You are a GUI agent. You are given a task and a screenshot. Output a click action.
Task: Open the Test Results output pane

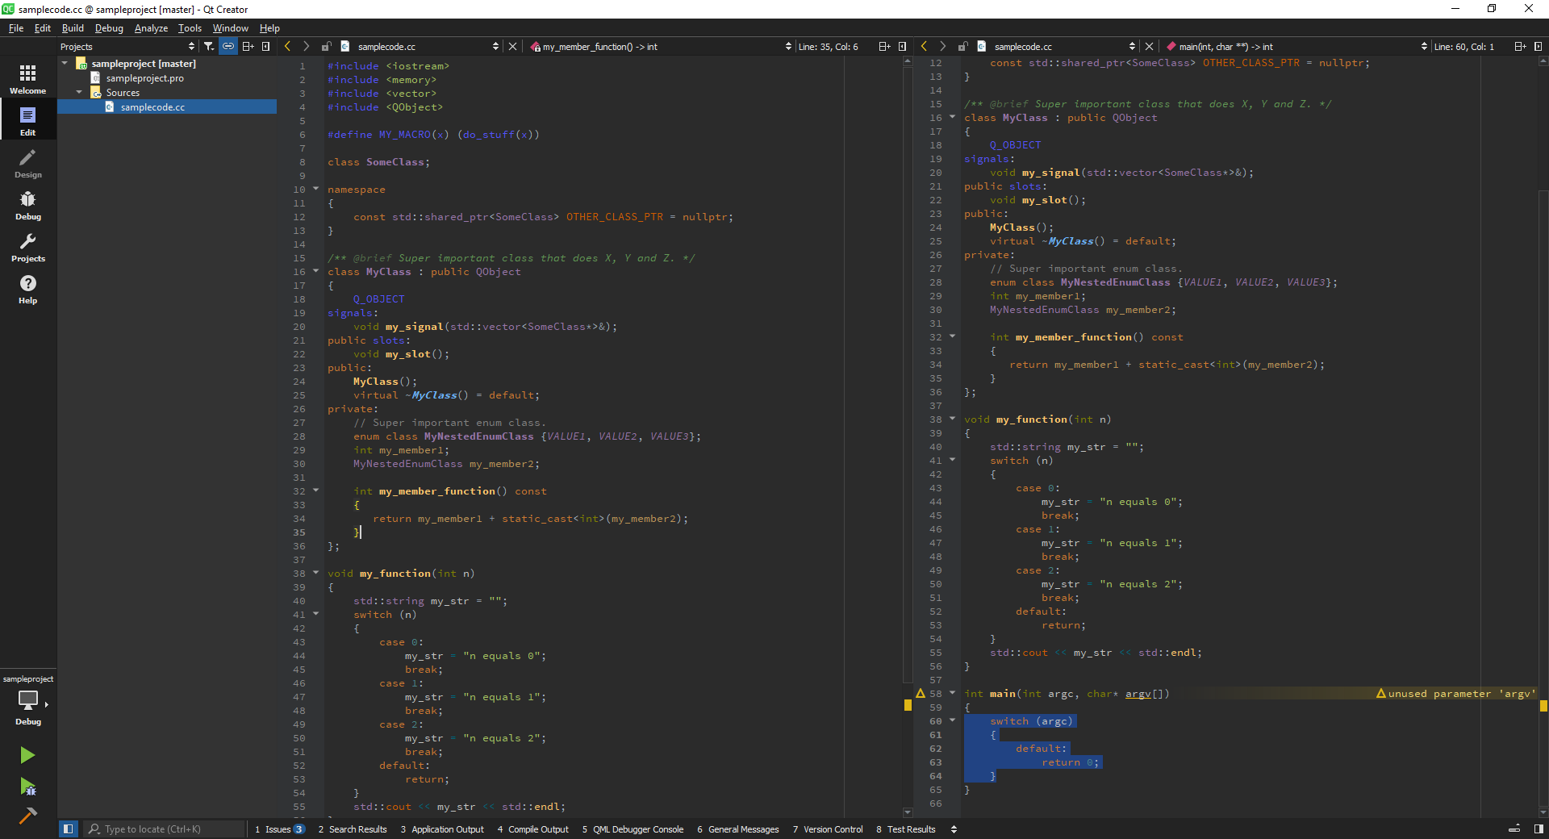pos(906,829)
